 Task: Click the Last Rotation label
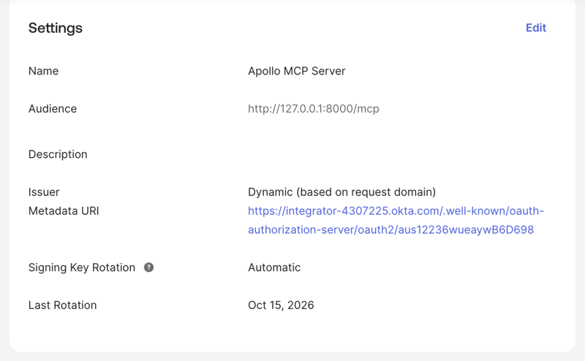[62, 305]
